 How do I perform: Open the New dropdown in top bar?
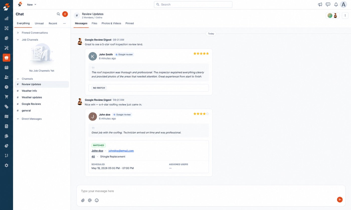point(32,5)
